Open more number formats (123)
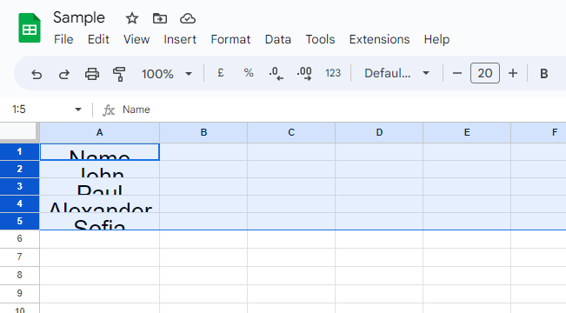 [x=333, y=73]
